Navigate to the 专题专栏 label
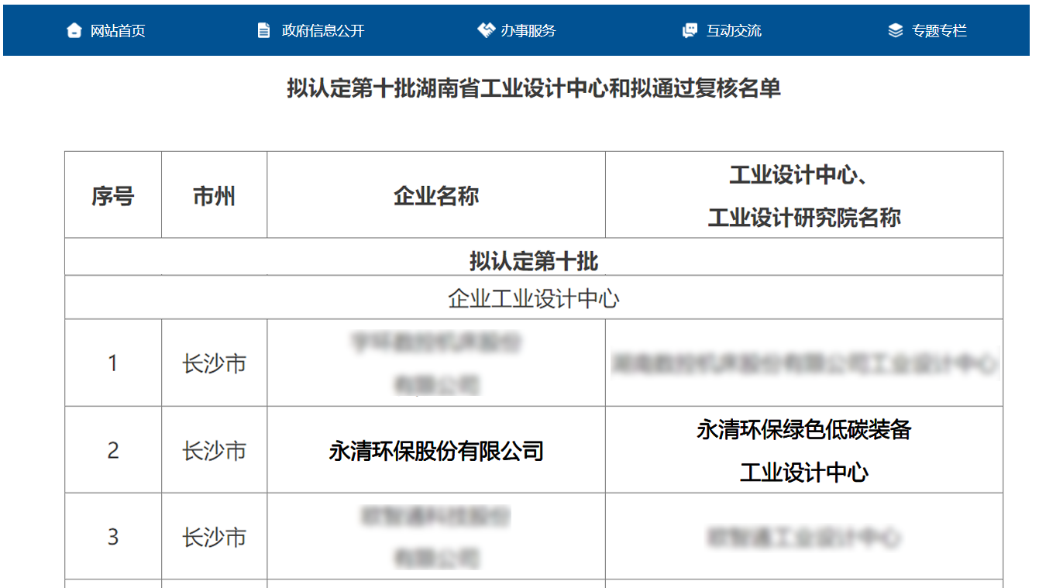This screenshot has width=1039, height=588. click(x=939, y=31)
